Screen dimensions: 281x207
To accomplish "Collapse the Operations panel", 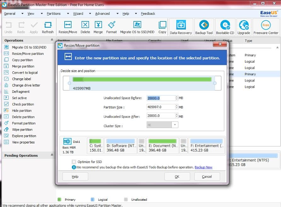I will tap(52, 40).
